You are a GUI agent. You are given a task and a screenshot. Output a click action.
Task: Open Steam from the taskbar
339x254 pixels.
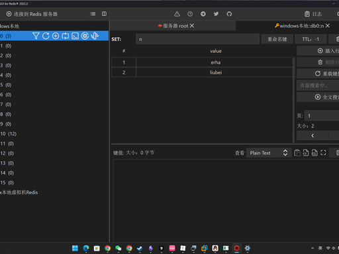pos(140,248)
